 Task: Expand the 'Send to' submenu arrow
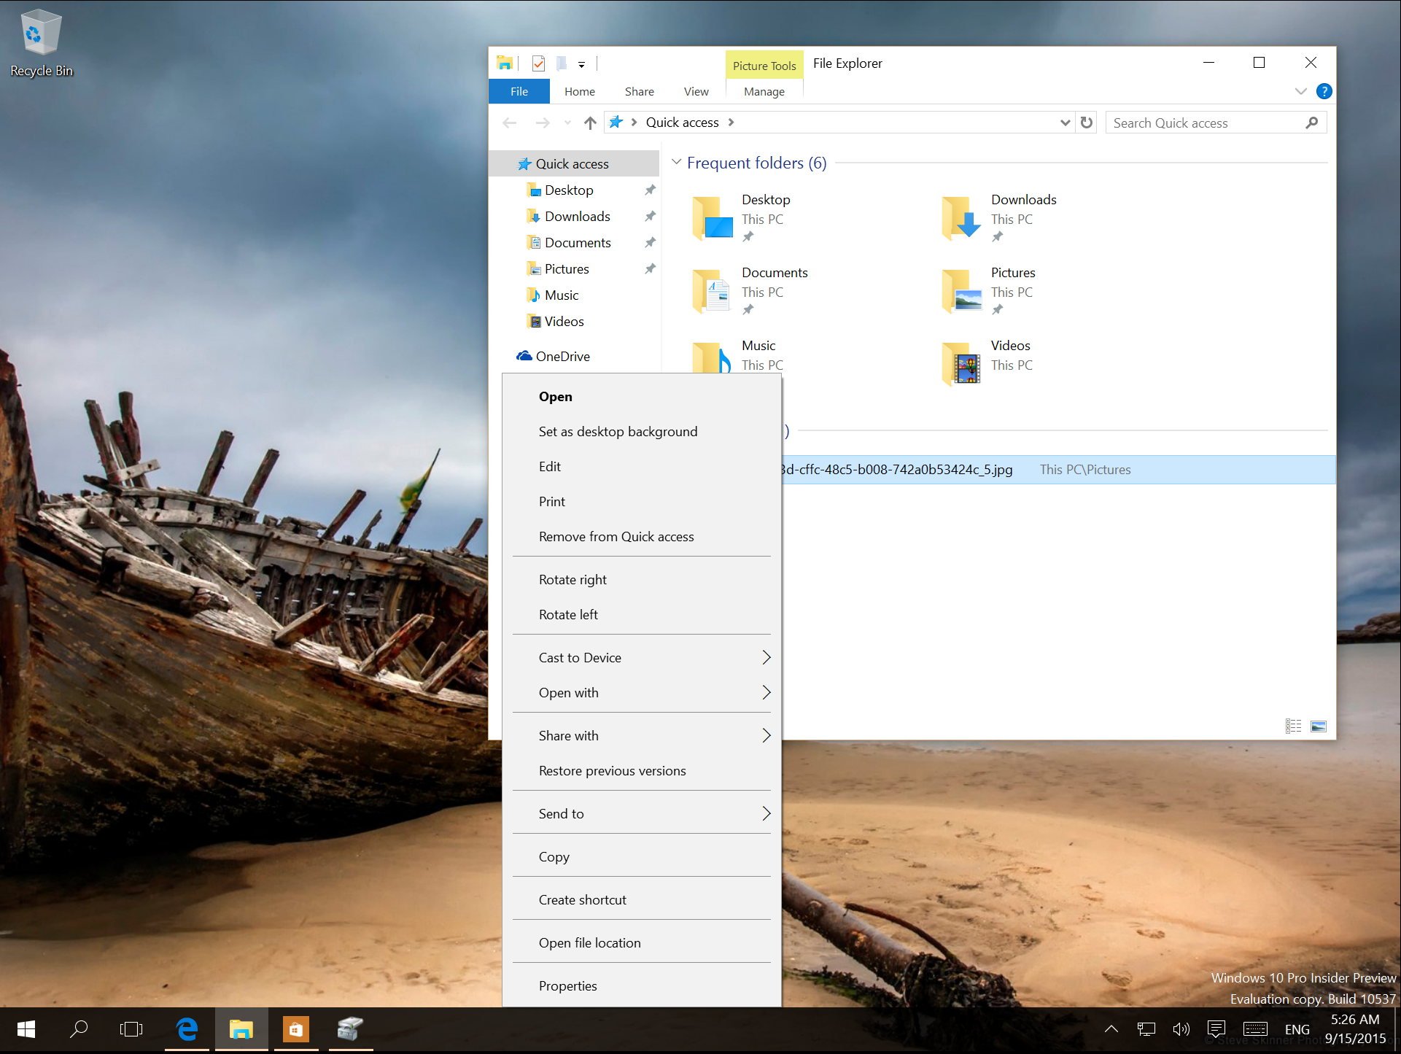pyautogui.click(x=766, y=813)
